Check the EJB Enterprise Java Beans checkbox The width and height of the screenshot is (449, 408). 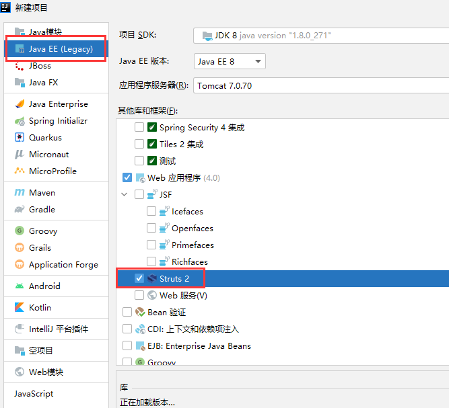coord(127,345)
